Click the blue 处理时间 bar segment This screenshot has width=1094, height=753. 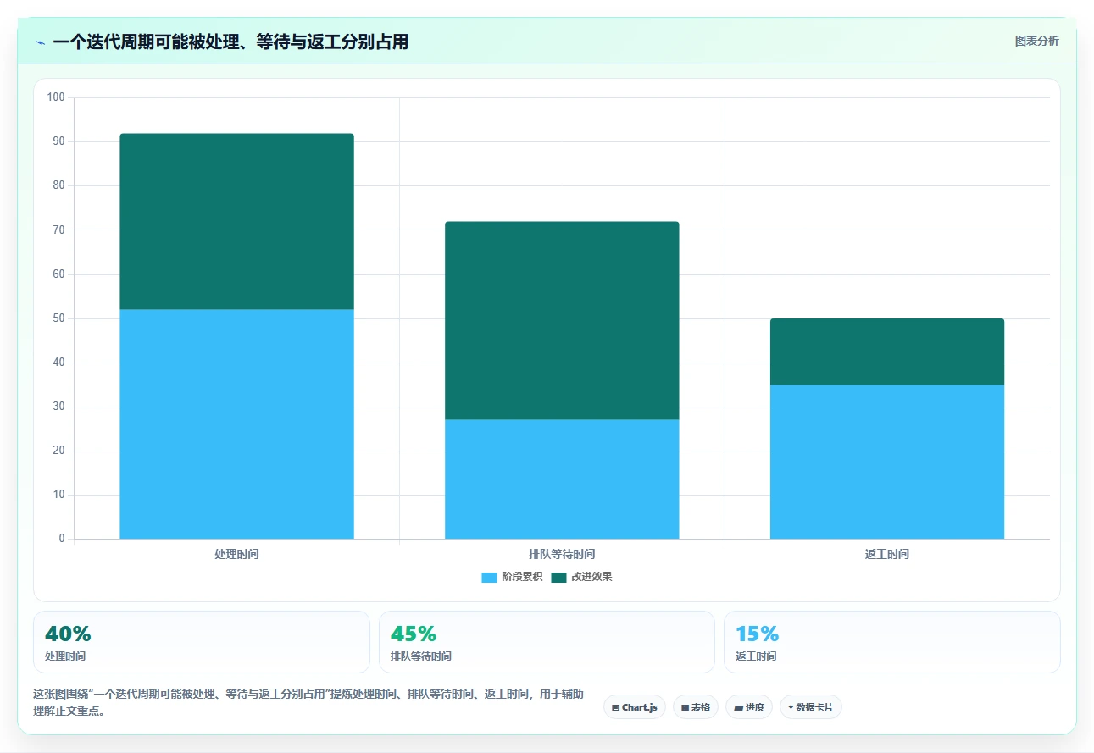tap(236, 424)
